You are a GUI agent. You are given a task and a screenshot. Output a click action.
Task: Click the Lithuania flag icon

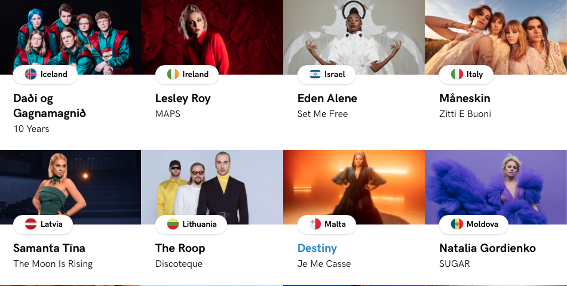coord(173,224)
